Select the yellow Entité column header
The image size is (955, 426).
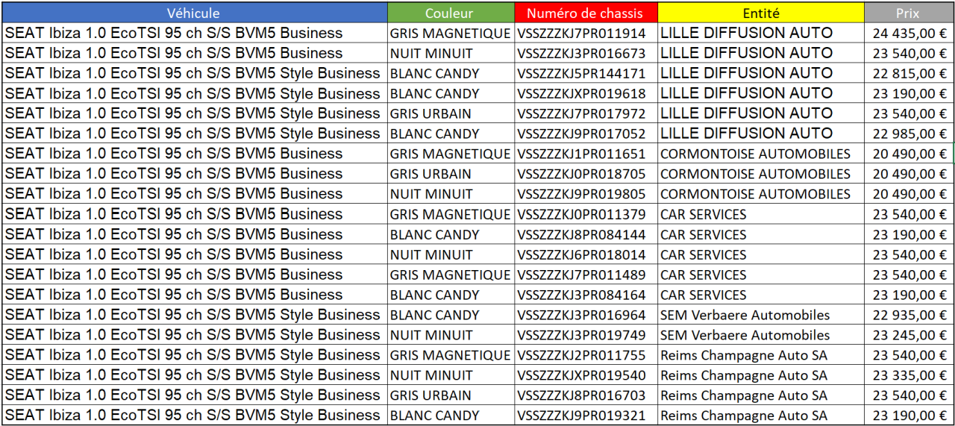click(761, 13)
